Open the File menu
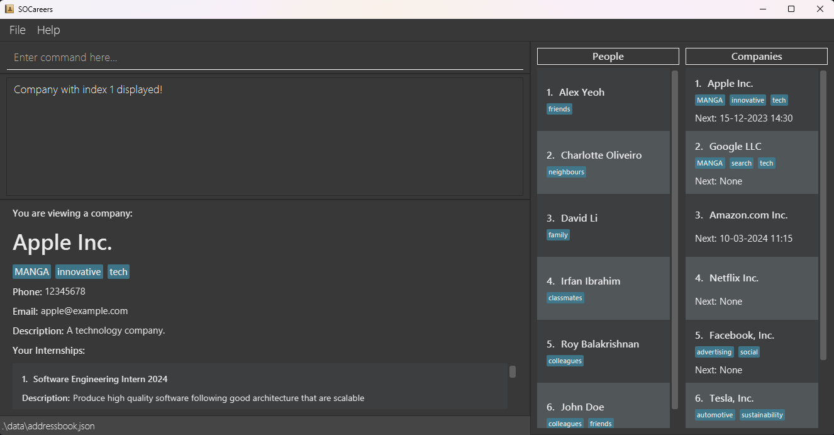 pyautogui.click(x=18, y=30)
